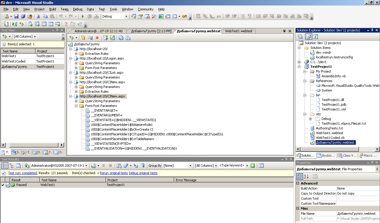This screenshot has width=380, height=223.
Task: Click the Add New Item icon in the main toolbar
Action: pos(6,17)
